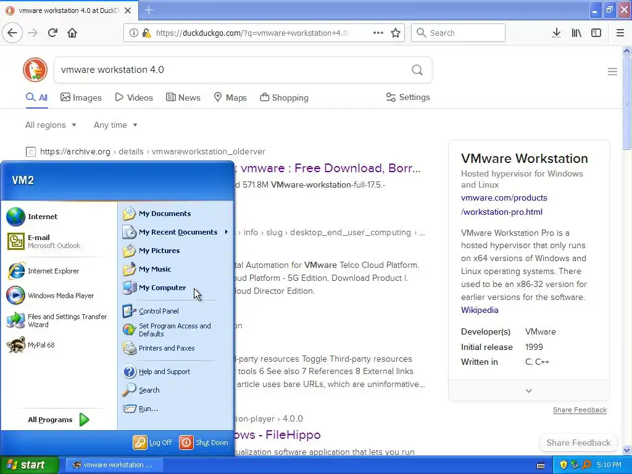Open the All regions dropdown
This screenshot has height=474, width=632.
tap(51, 125)
